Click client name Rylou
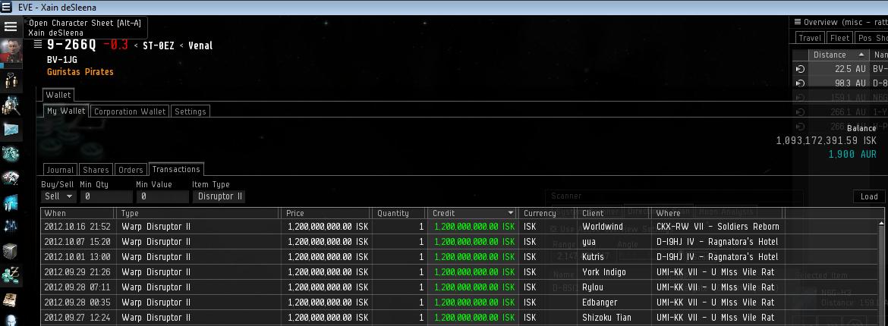This screenshot has width=888, height=326. click(592, 287)
